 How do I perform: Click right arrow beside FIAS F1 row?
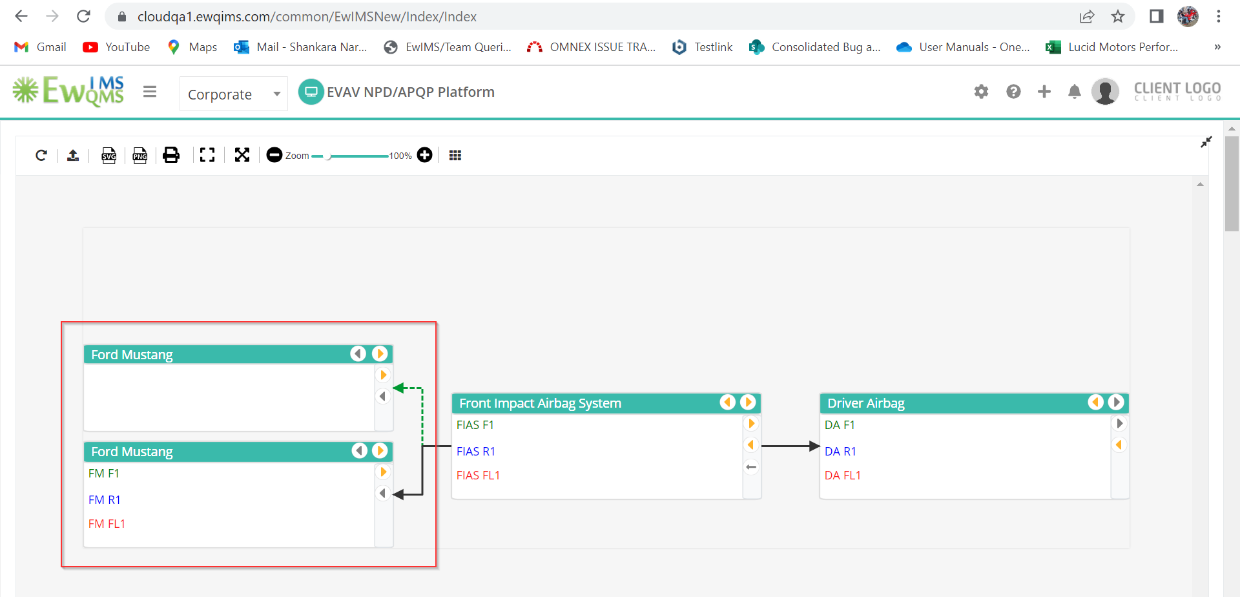pyautogui.click(x=751, y=424)
